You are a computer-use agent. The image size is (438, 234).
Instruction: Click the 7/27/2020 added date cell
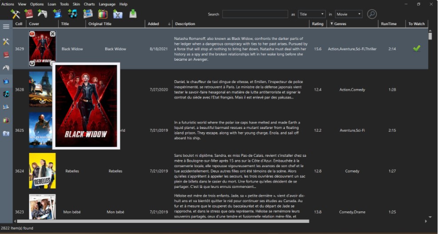(x=159, y=90)
